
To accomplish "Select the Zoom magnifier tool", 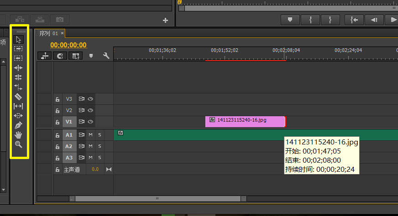I will point(18,144).
